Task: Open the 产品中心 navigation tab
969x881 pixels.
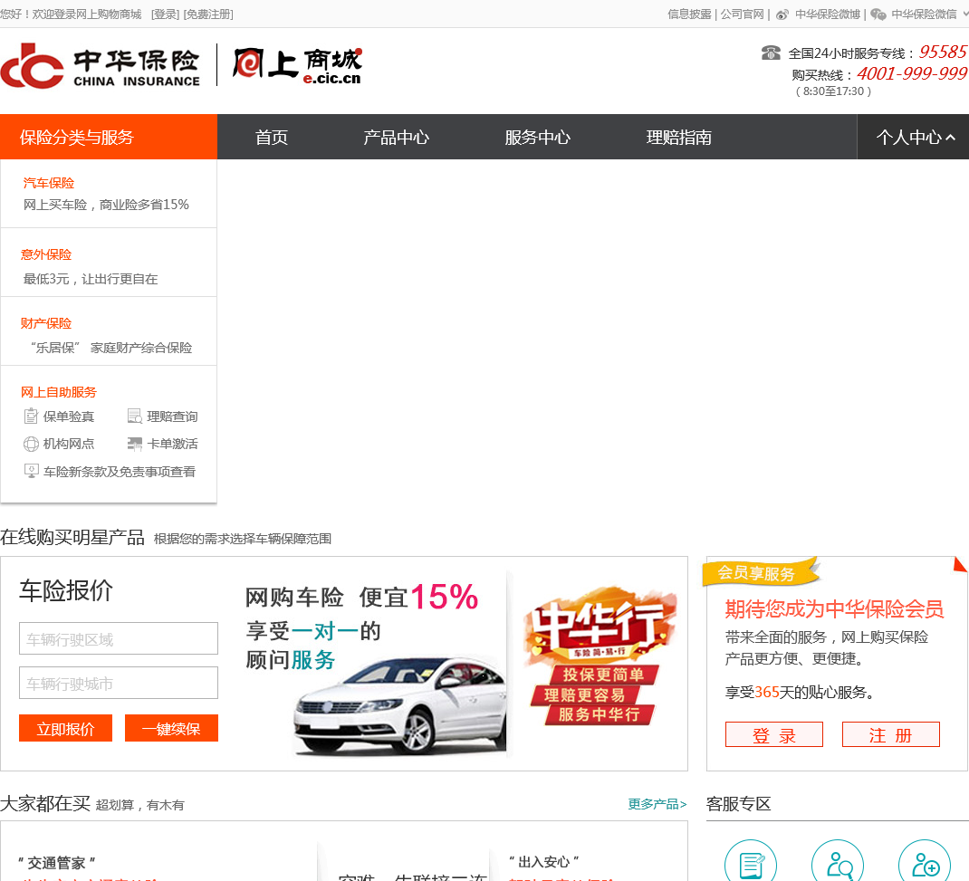Action: click(x=396, y=137)
